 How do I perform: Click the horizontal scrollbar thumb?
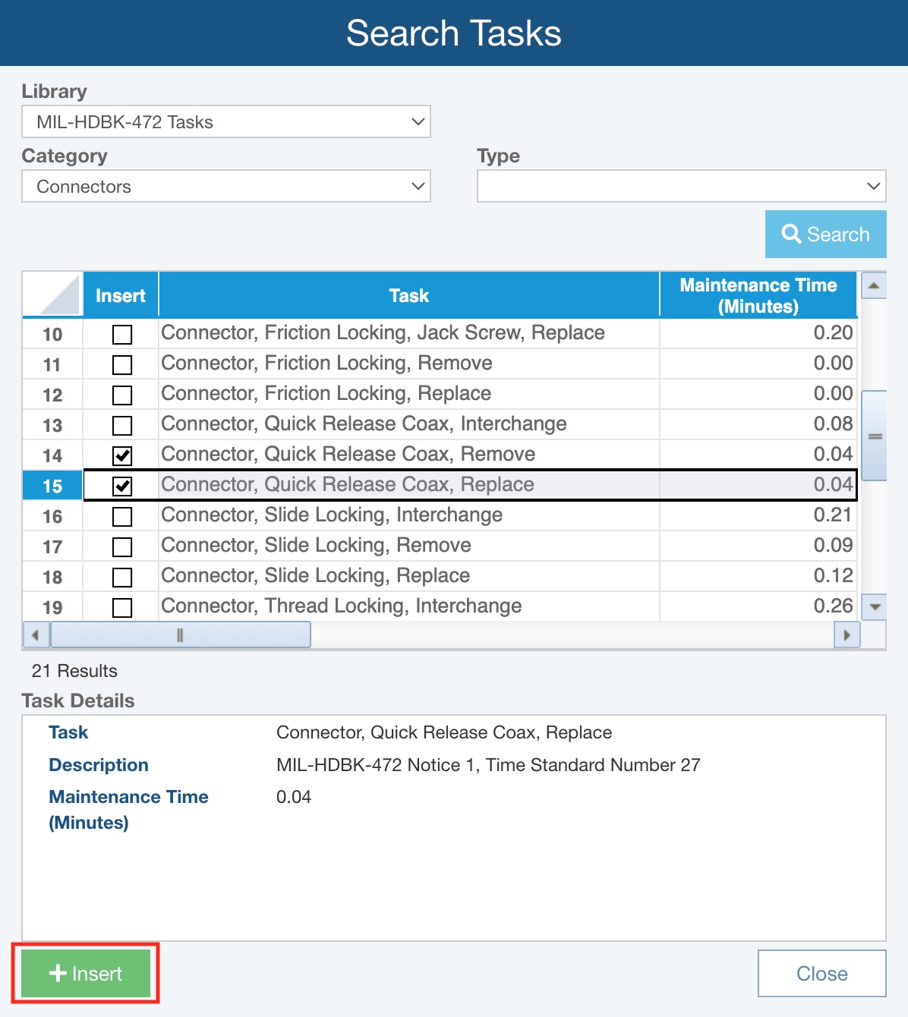(180, 634)
